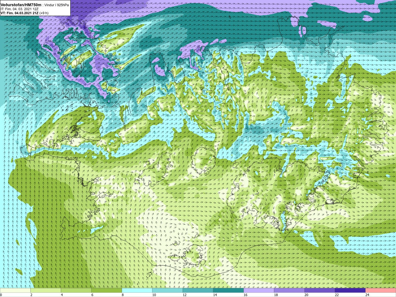Click the legend scale number 8

123,295
